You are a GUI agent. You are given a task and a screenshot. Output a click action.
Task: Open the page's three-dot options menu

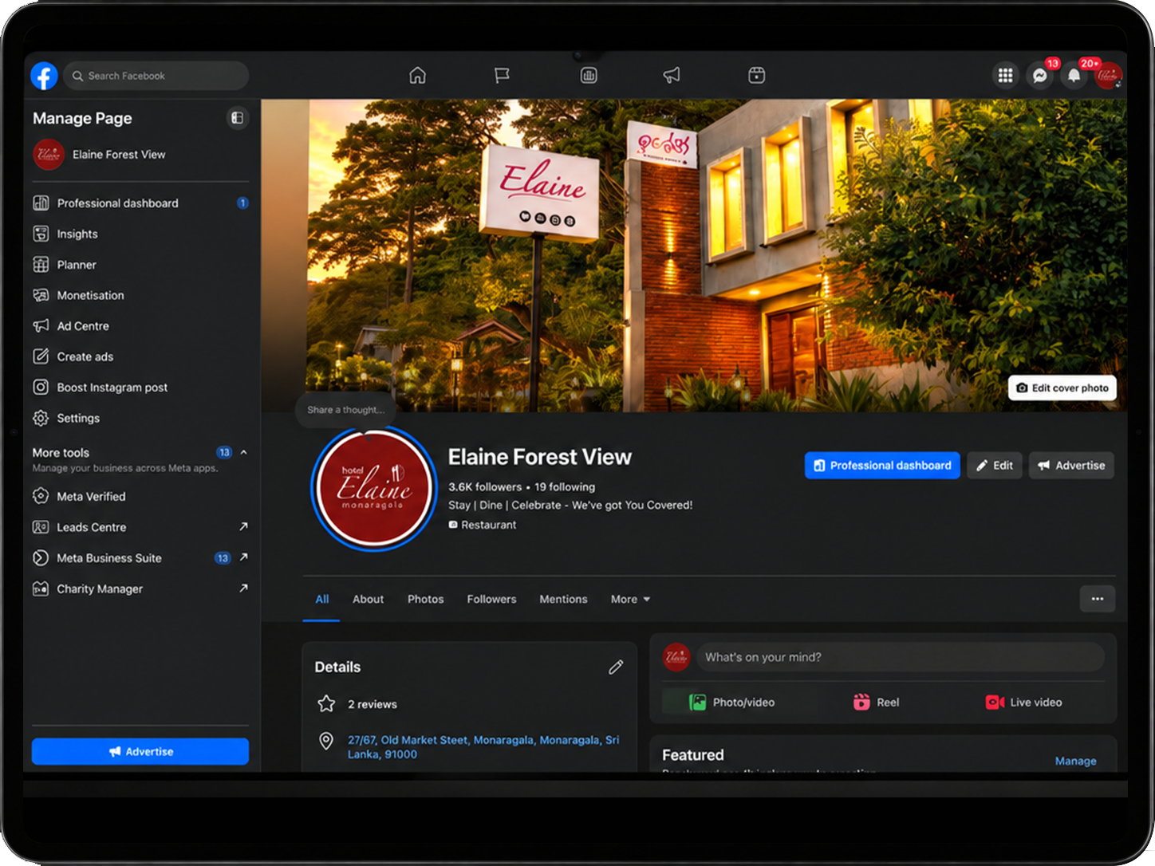tap(1098, 599)
